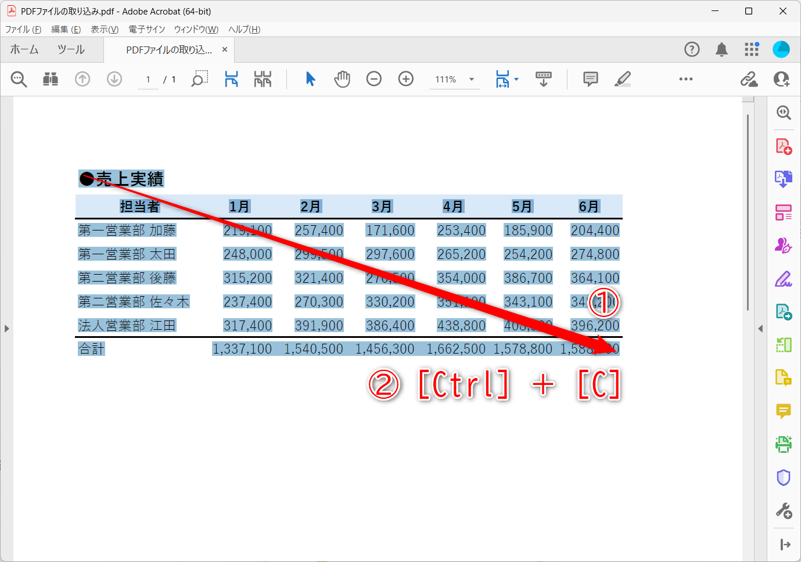
Task: Click the yellow Comment bubble icon
Action: pos(784,411)
